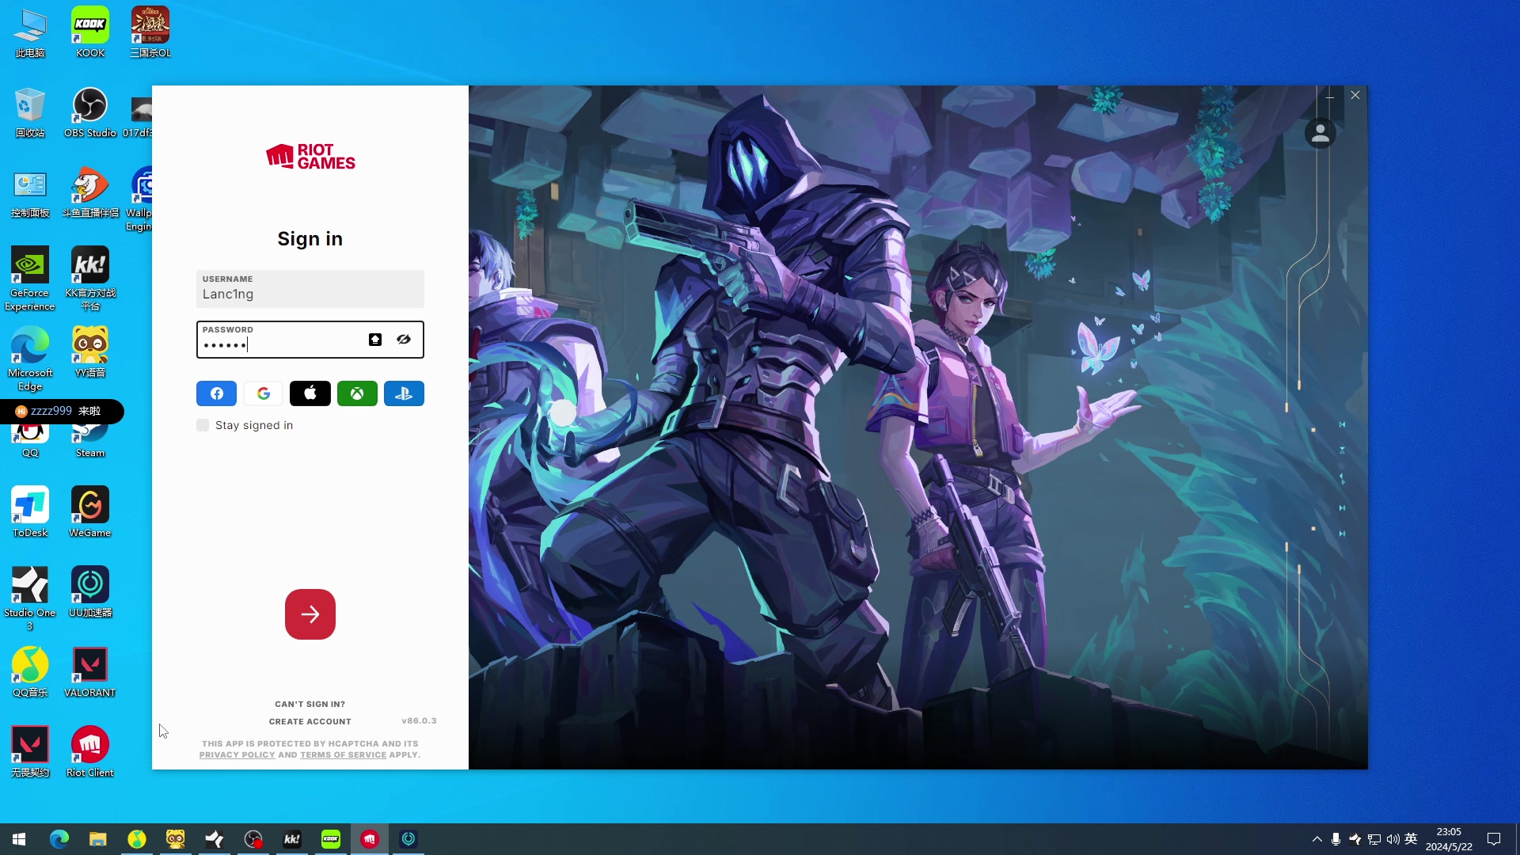Select 斗鱼直播伴侣 desktop icon
This screenshot has height=855, width=1520.
pos(90,192)
